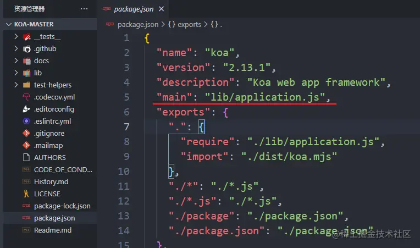Click the .github folder icon

pos(27,49)
